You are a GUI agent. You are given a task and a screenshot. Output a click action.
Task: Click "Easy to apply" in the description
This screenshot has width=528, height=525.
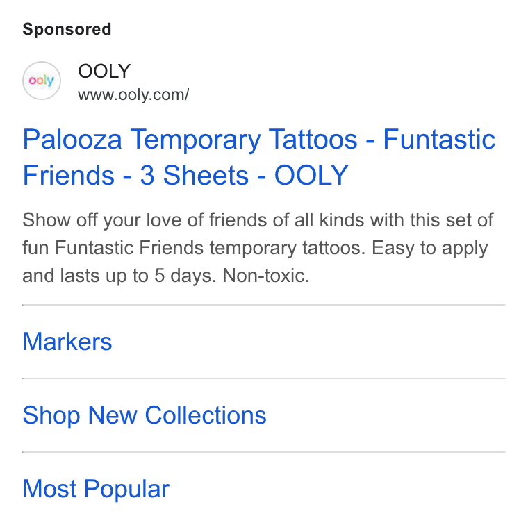(429, 249)
